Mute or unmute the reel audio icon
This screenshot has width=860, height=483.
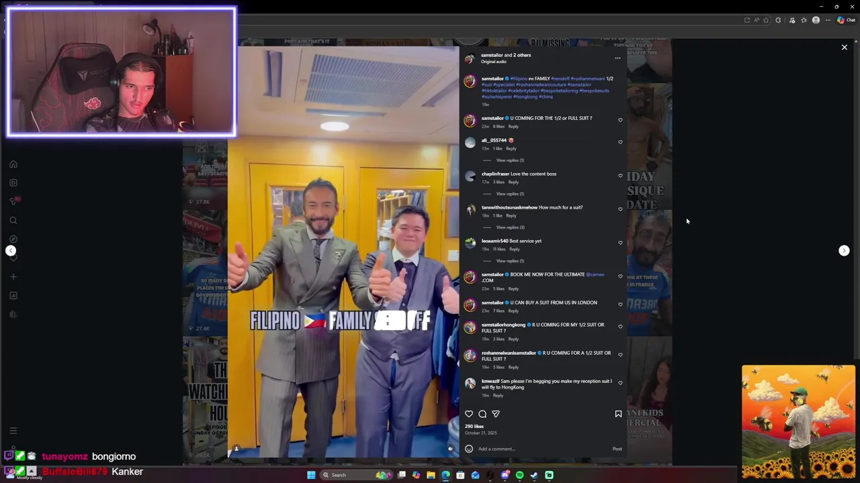coord(450,449)
